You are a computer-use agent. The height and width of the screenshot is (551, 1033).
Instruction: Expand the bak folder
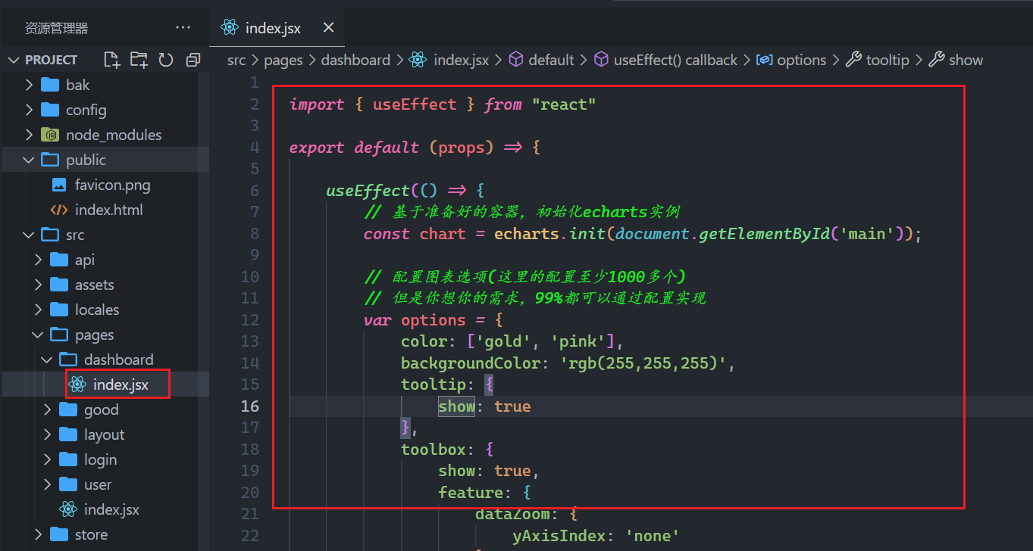(29, 85)
